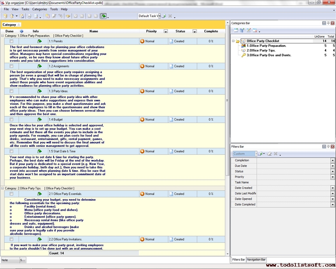Click the eraser clear filter icon
Viewport: 336px width, 269px height.
[x=269, y=154]
